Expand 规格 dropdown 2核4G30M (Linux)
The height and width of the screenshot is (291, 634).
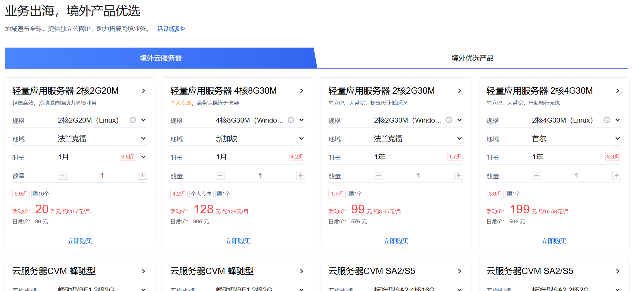pyautogui.click(x=618, y=120)
